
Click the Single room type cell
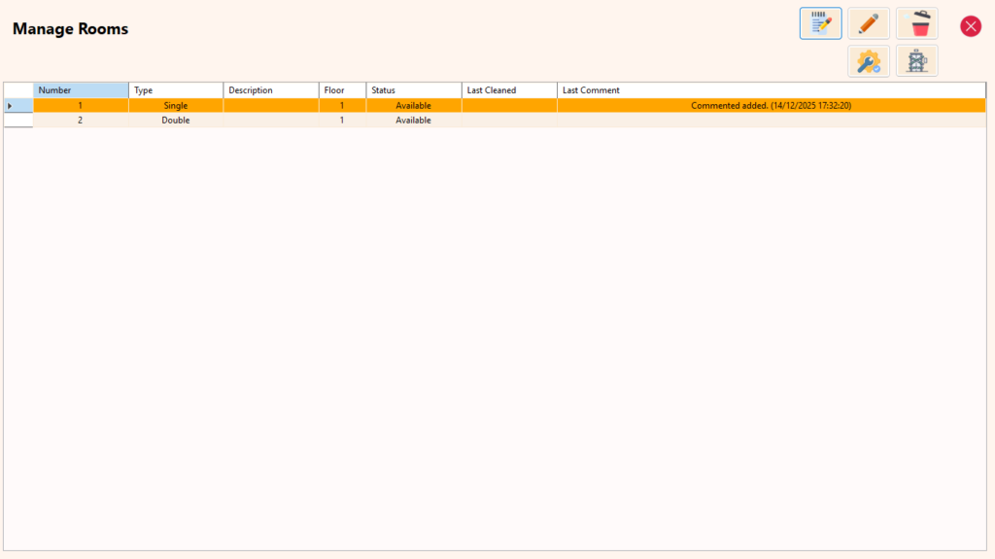(176, 105)
